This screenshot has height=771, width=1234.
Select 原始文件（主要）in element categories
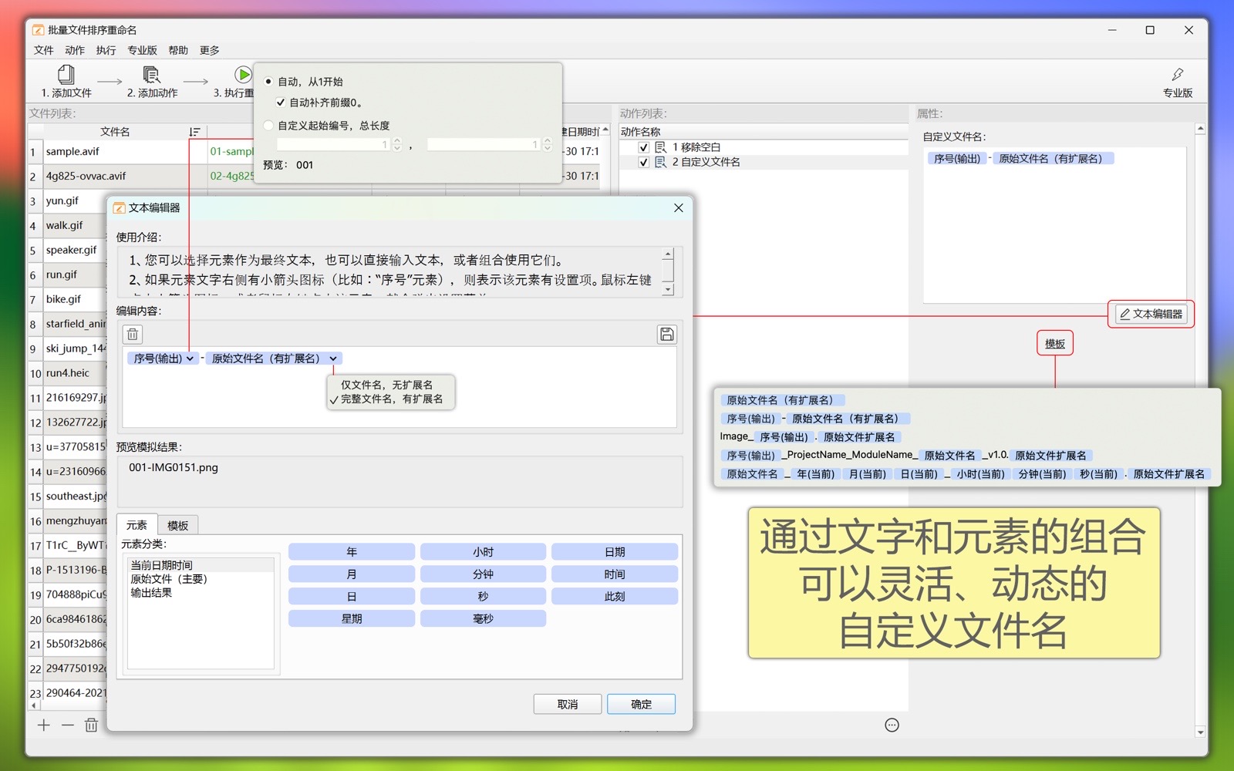tap(169, 579)
